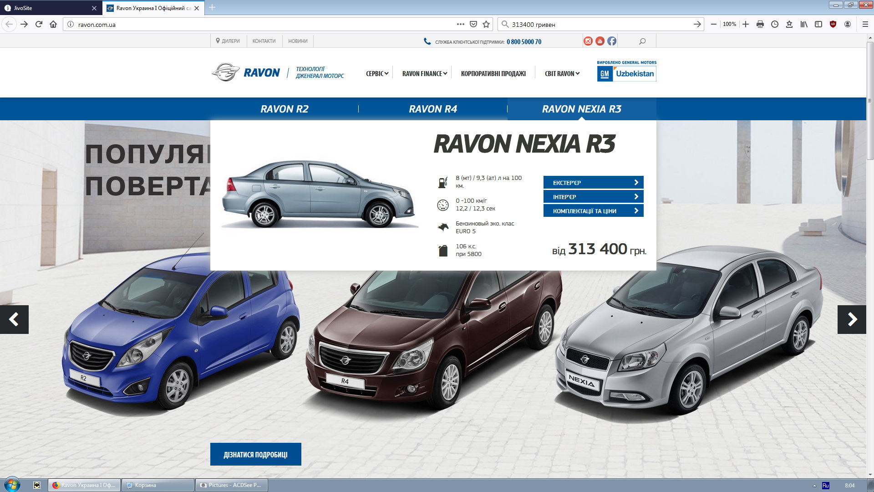The image size is (874, 492).
Task: Close the JivoSite browser tab
Action: [94, 8]
